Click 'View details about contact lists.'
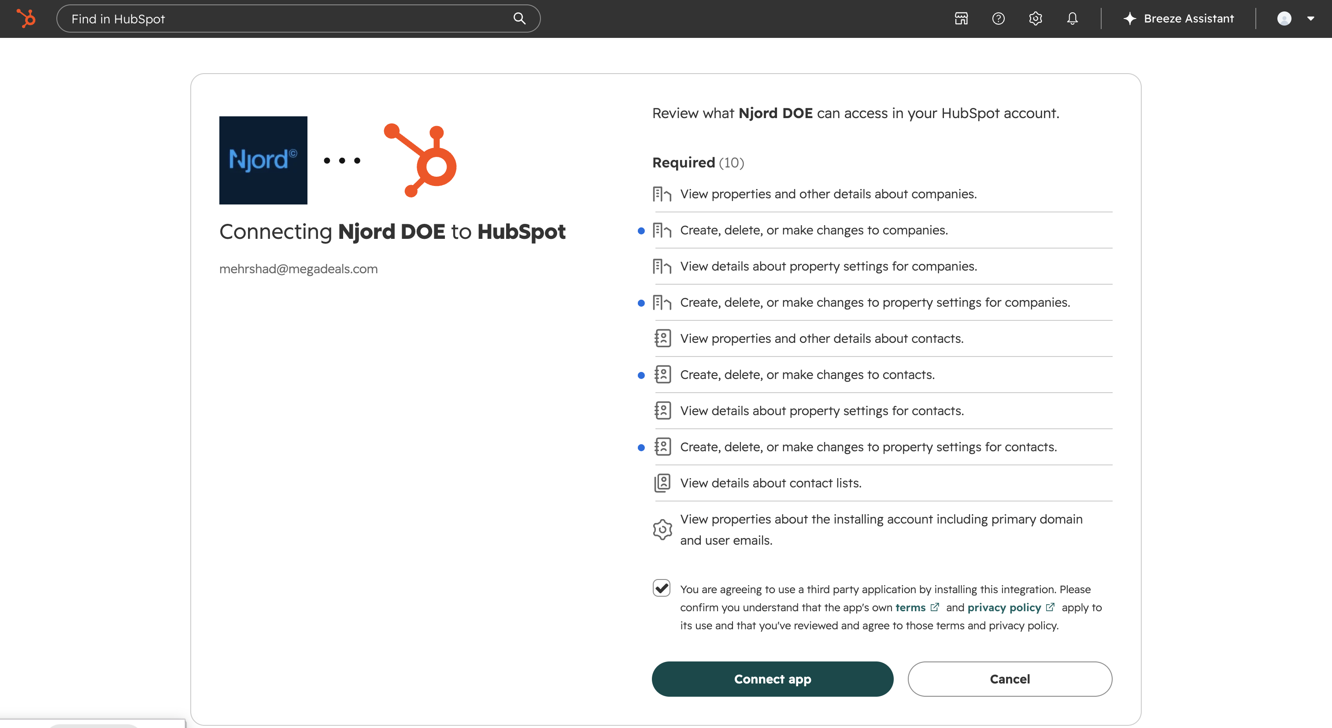This screenshot has height=728, width=1332. (x=770, y=483)
